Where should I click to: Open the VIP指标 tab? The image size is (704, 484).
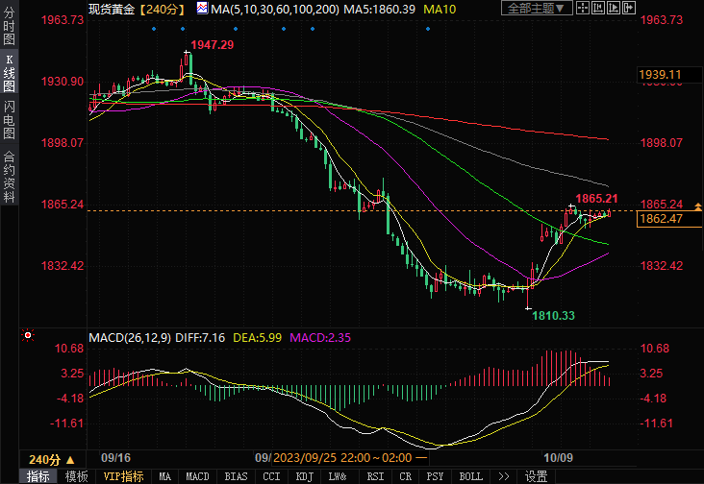(123, 476)
